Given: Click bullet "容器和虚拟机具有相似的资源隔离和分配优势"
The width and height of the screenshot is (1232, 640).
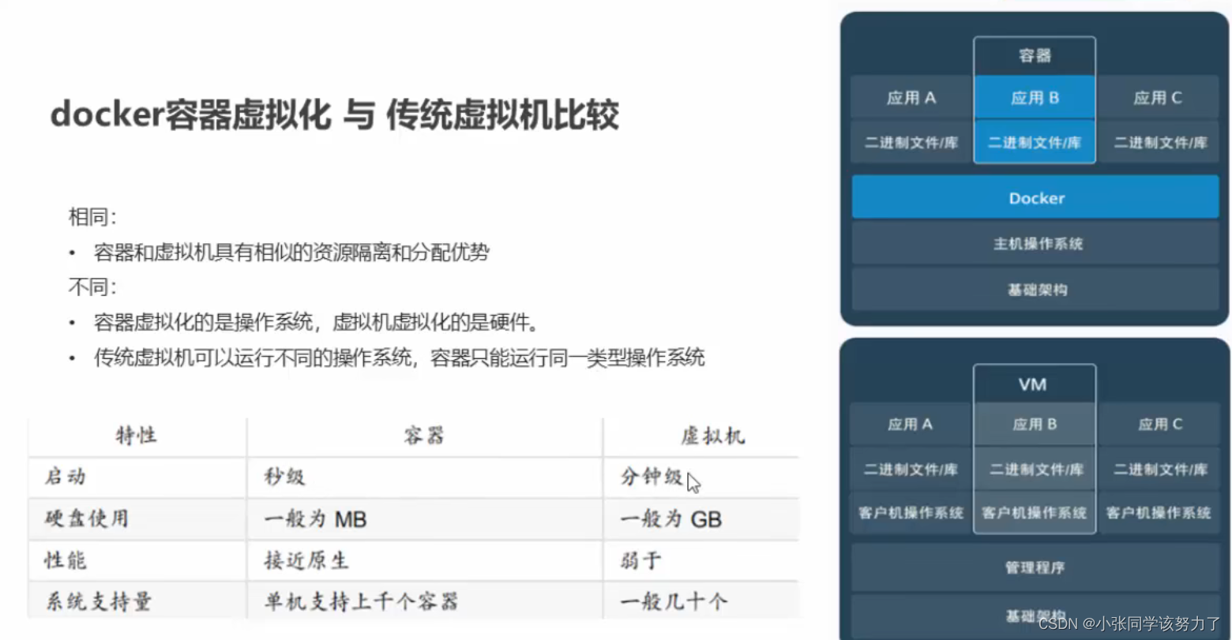Looking at the screenshot, I should point(291,253).
